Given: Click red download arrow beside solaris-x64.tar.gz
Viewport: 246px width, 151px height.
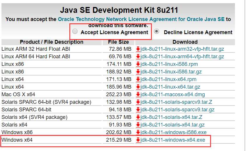Looking at the screenshot, I should tap(138, 125).
